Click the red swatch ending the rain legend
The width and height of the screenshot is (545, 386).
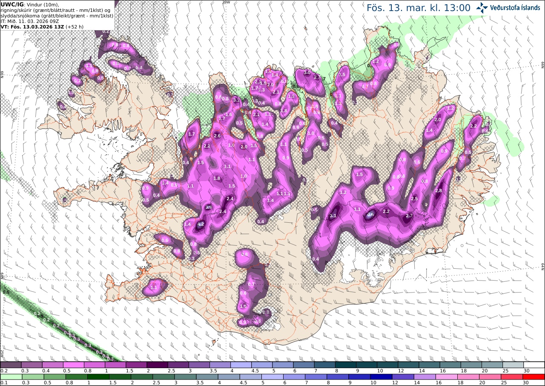534,377
